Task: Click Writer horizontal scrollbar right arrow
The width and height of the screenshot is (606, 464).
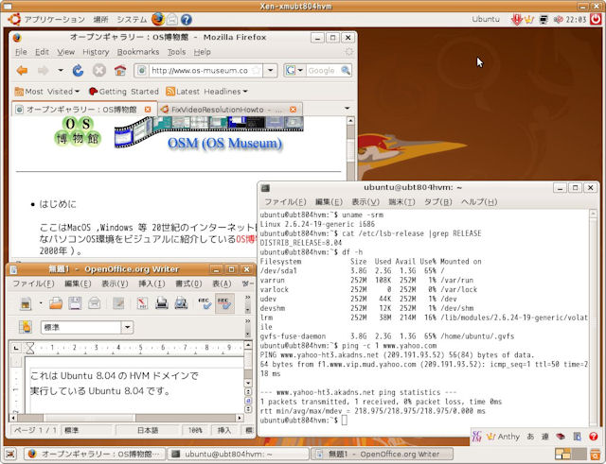Action: coord(240,418)
